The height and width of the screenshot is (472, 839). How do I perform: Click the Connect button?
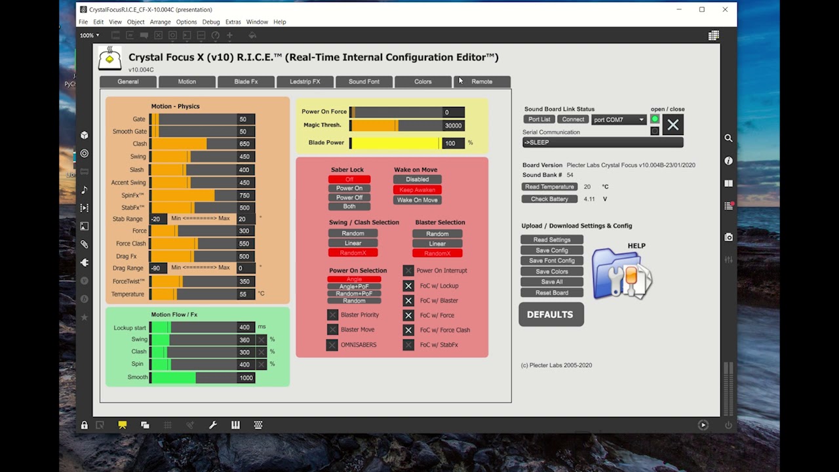coord(573,119)
